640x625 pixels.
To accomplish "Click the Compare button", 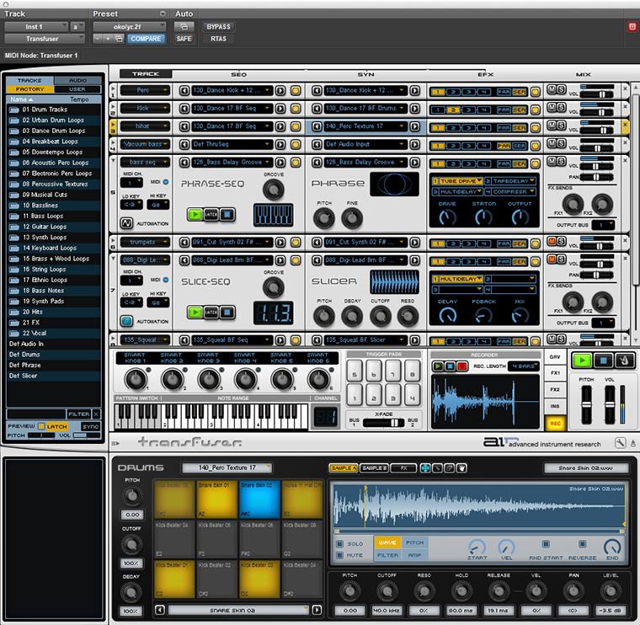I will (x=147, y=39).
